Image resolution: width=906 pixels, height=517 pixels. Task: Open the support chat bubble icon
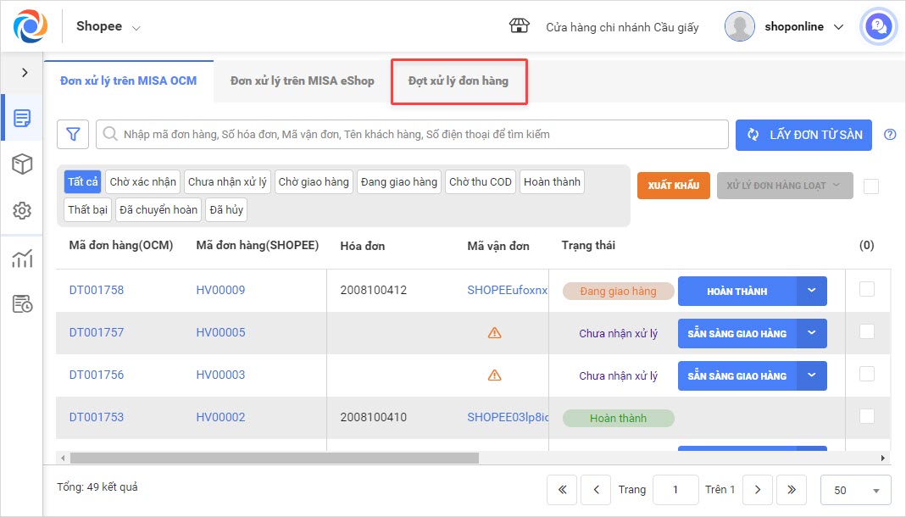coord(878,26)
